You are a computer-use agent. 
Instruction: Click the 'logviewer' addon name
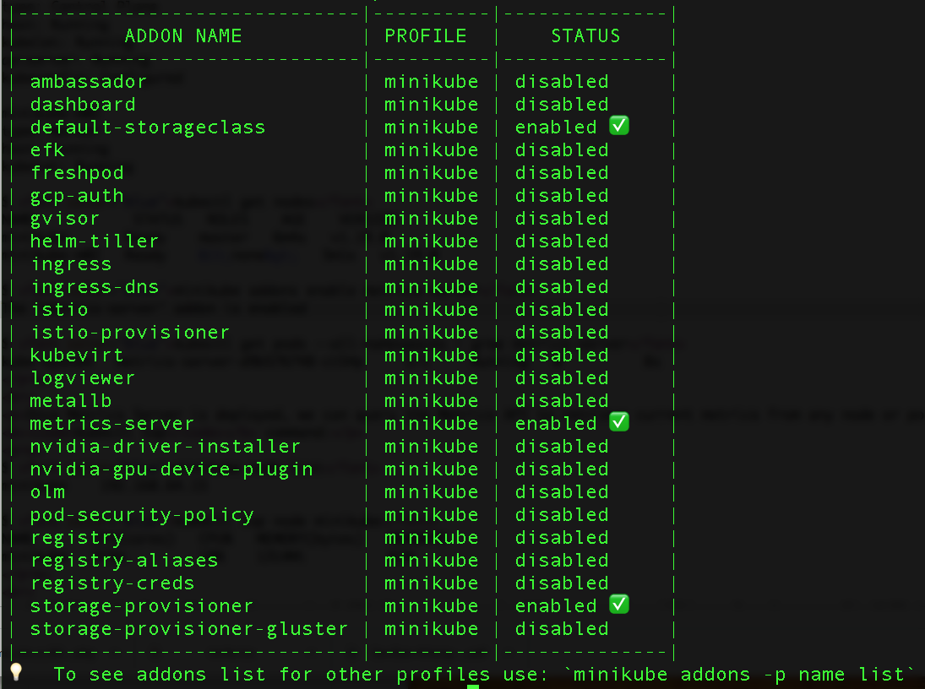tap(83, 378)
